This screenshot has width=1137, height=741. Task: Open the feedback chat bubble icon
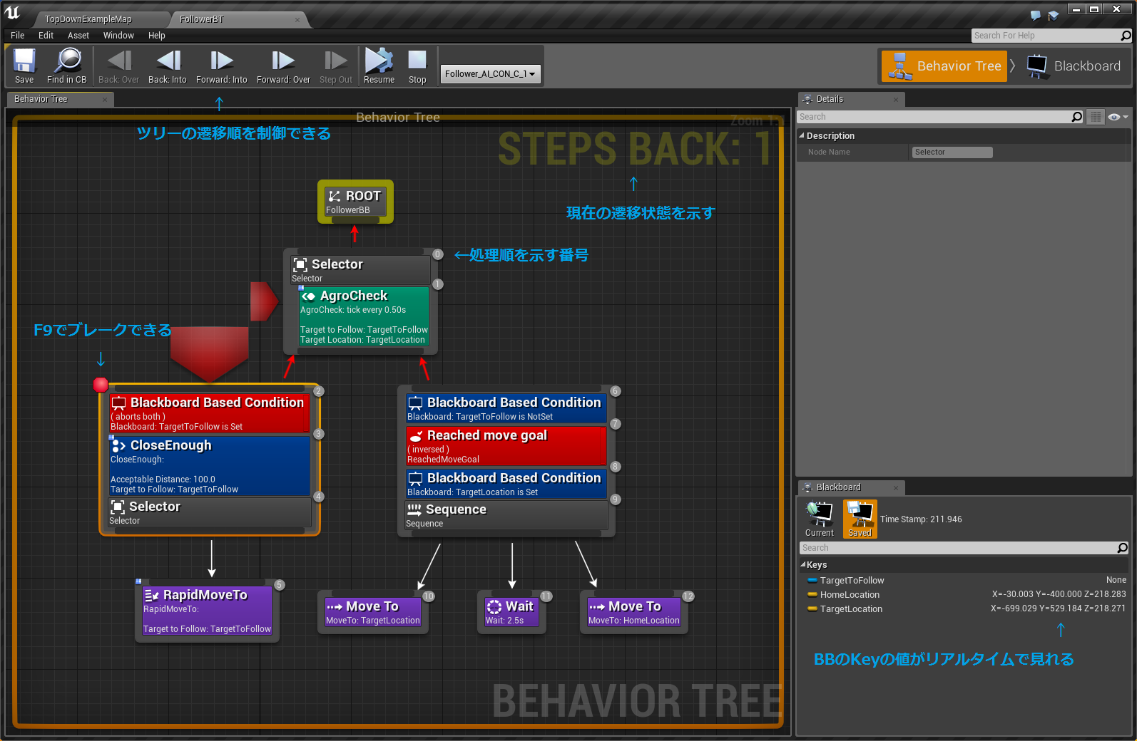[x=1036, y=16]
